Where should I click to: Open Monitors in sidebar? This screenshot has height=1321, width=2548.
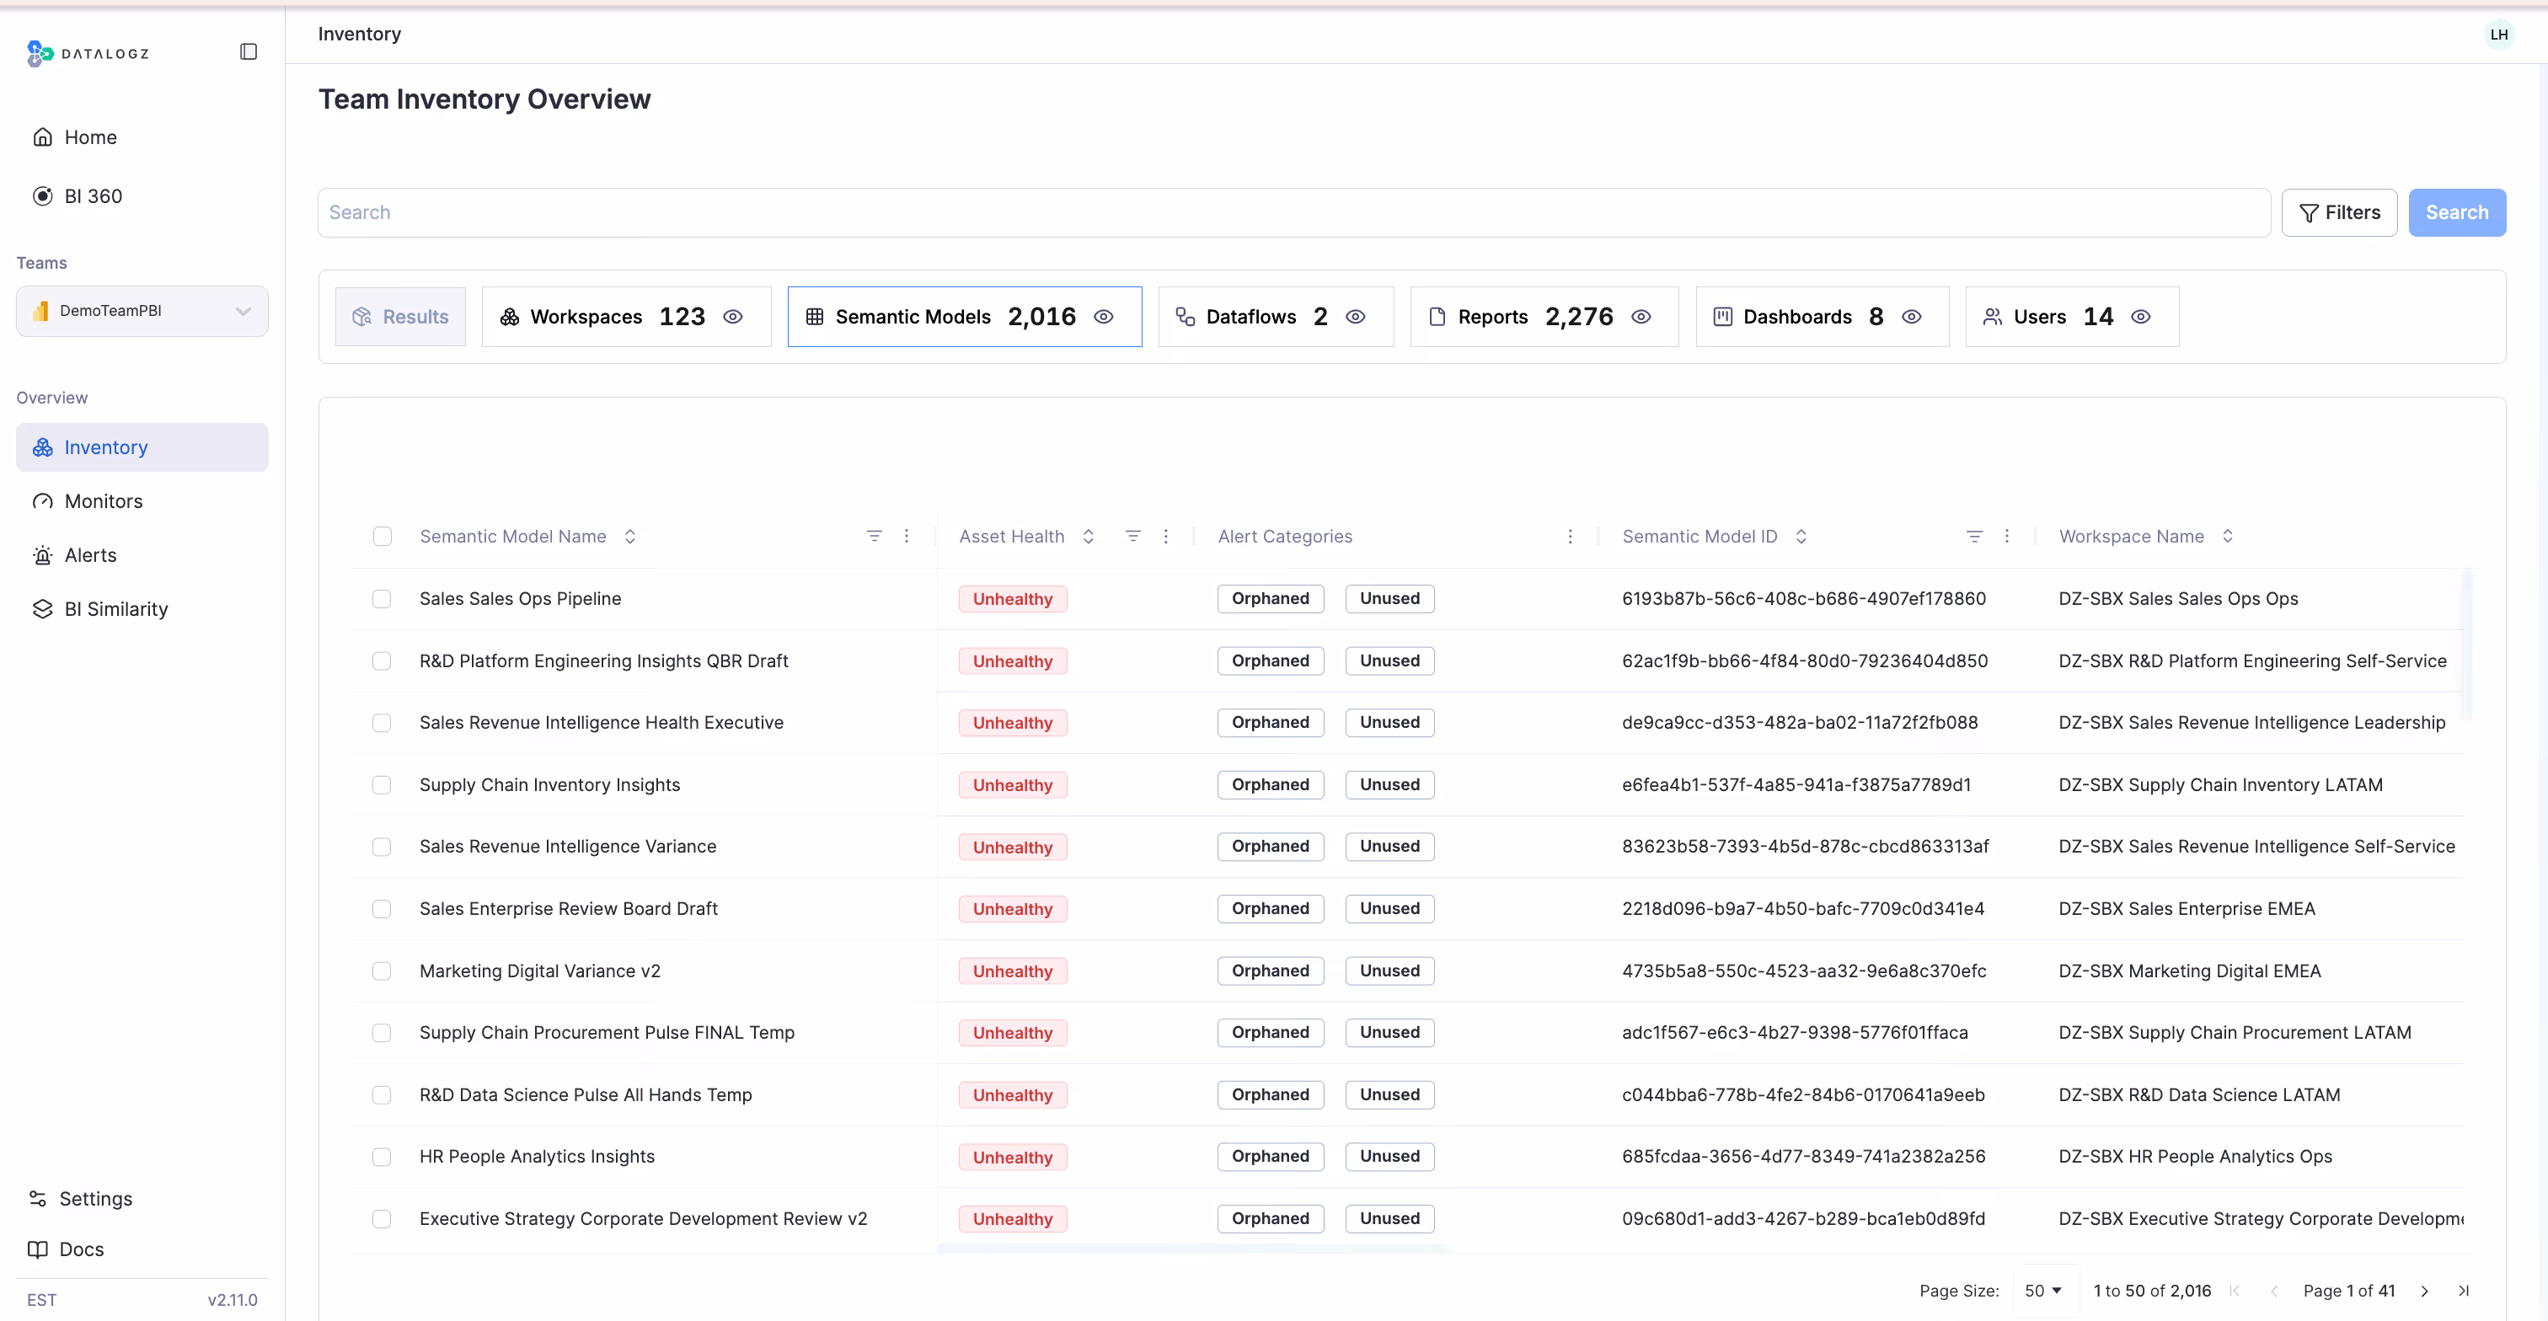click(142, 501)
